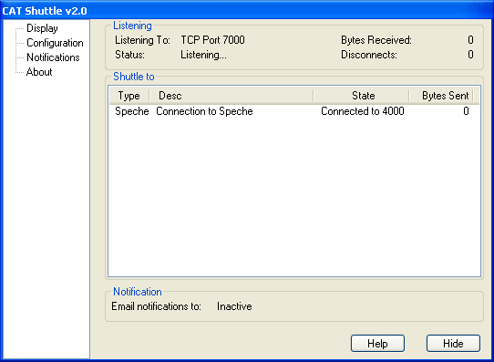Click the Hide button
This screenshot has height=362, width=494.
click(453, 344)
